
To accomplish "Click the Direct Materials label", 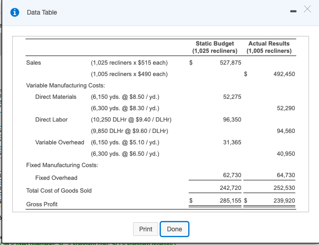I will tap(56, 97).
